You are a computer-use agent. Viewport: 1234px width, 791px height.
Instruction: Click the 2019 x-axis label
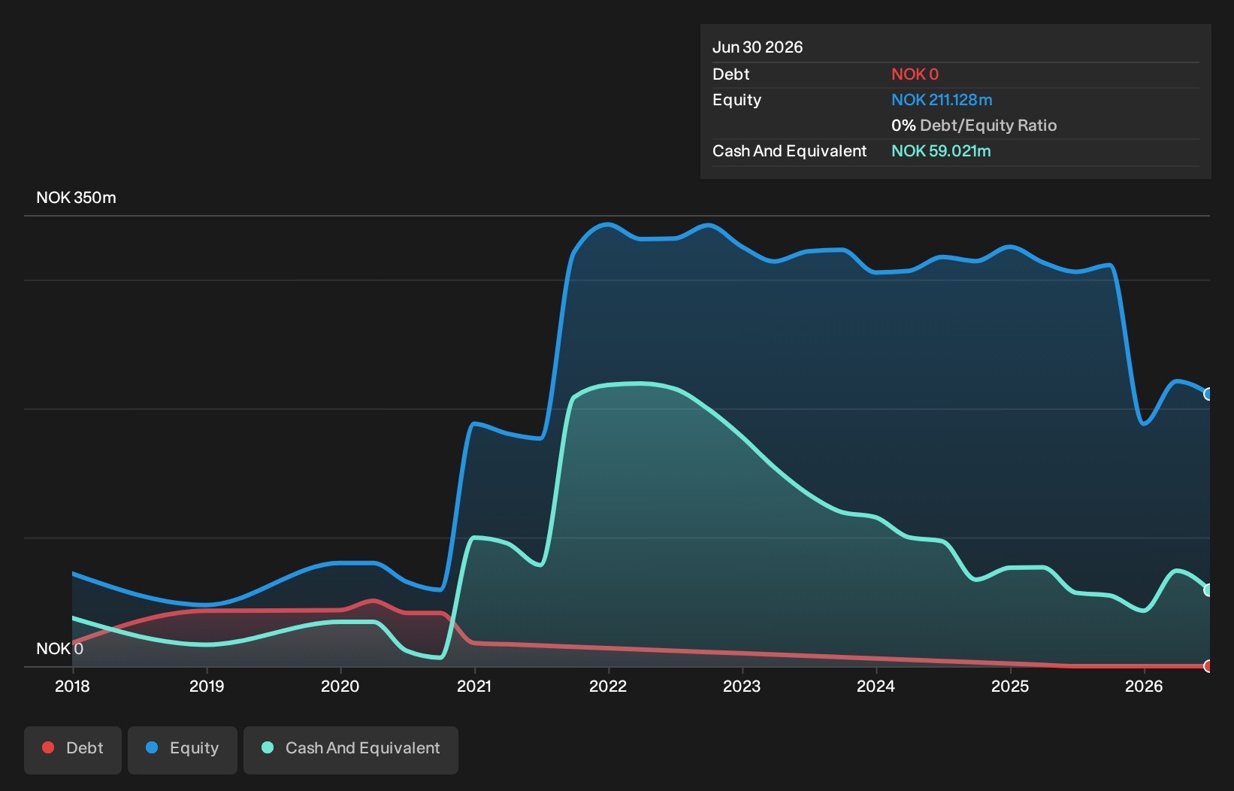(207, 686)
